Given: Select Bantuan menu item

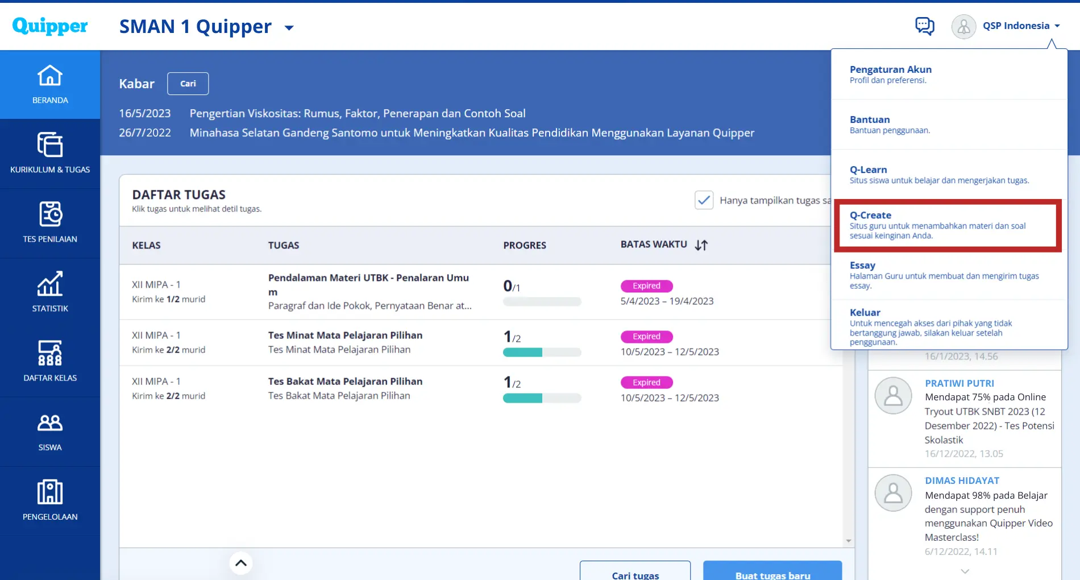Looking at the screenshot, I should [x=949, y=125].
